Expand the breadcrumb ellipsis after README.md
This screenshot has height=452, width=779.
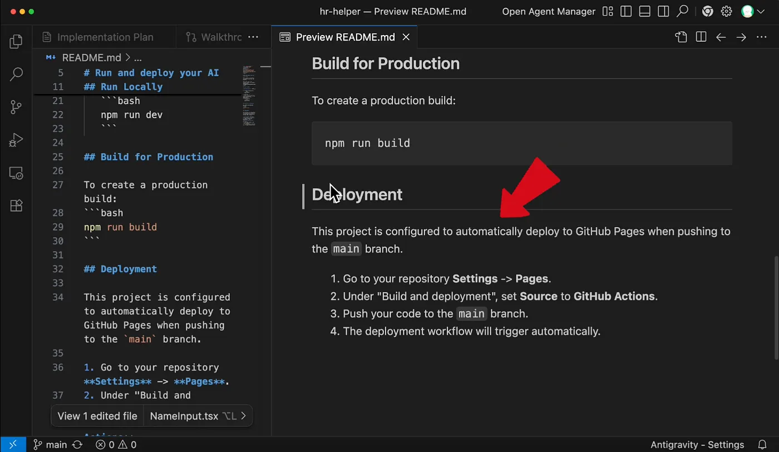point(138,58)
